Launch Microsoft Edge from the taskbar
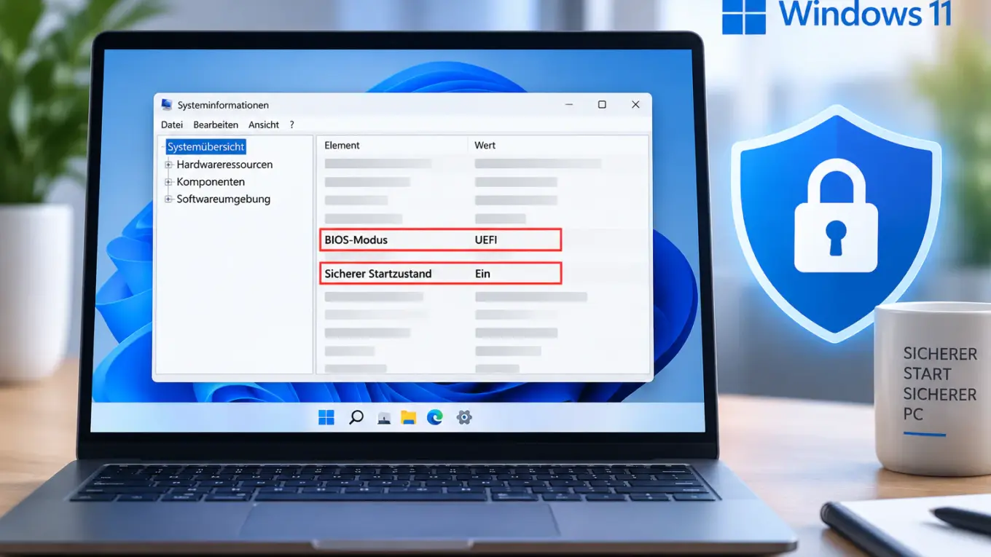This screenshot has height=557, width=991. coord(435,417)
